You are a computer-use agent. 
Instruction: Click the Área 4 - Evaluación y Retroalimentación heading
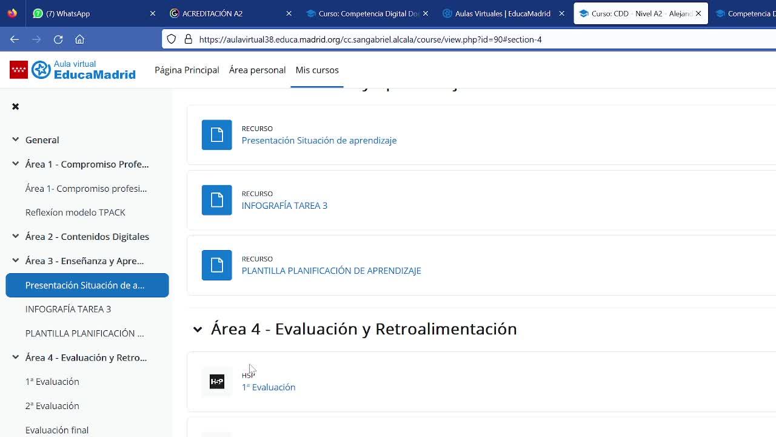coord(364,329)
